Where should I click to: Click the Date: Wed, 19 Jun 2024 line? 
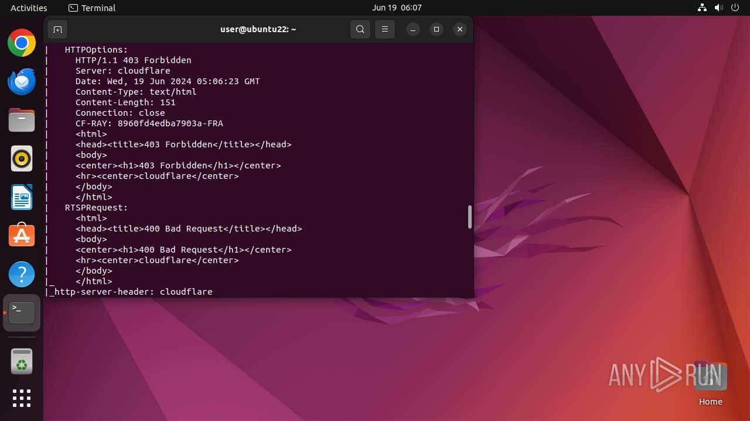coord(168,81)
